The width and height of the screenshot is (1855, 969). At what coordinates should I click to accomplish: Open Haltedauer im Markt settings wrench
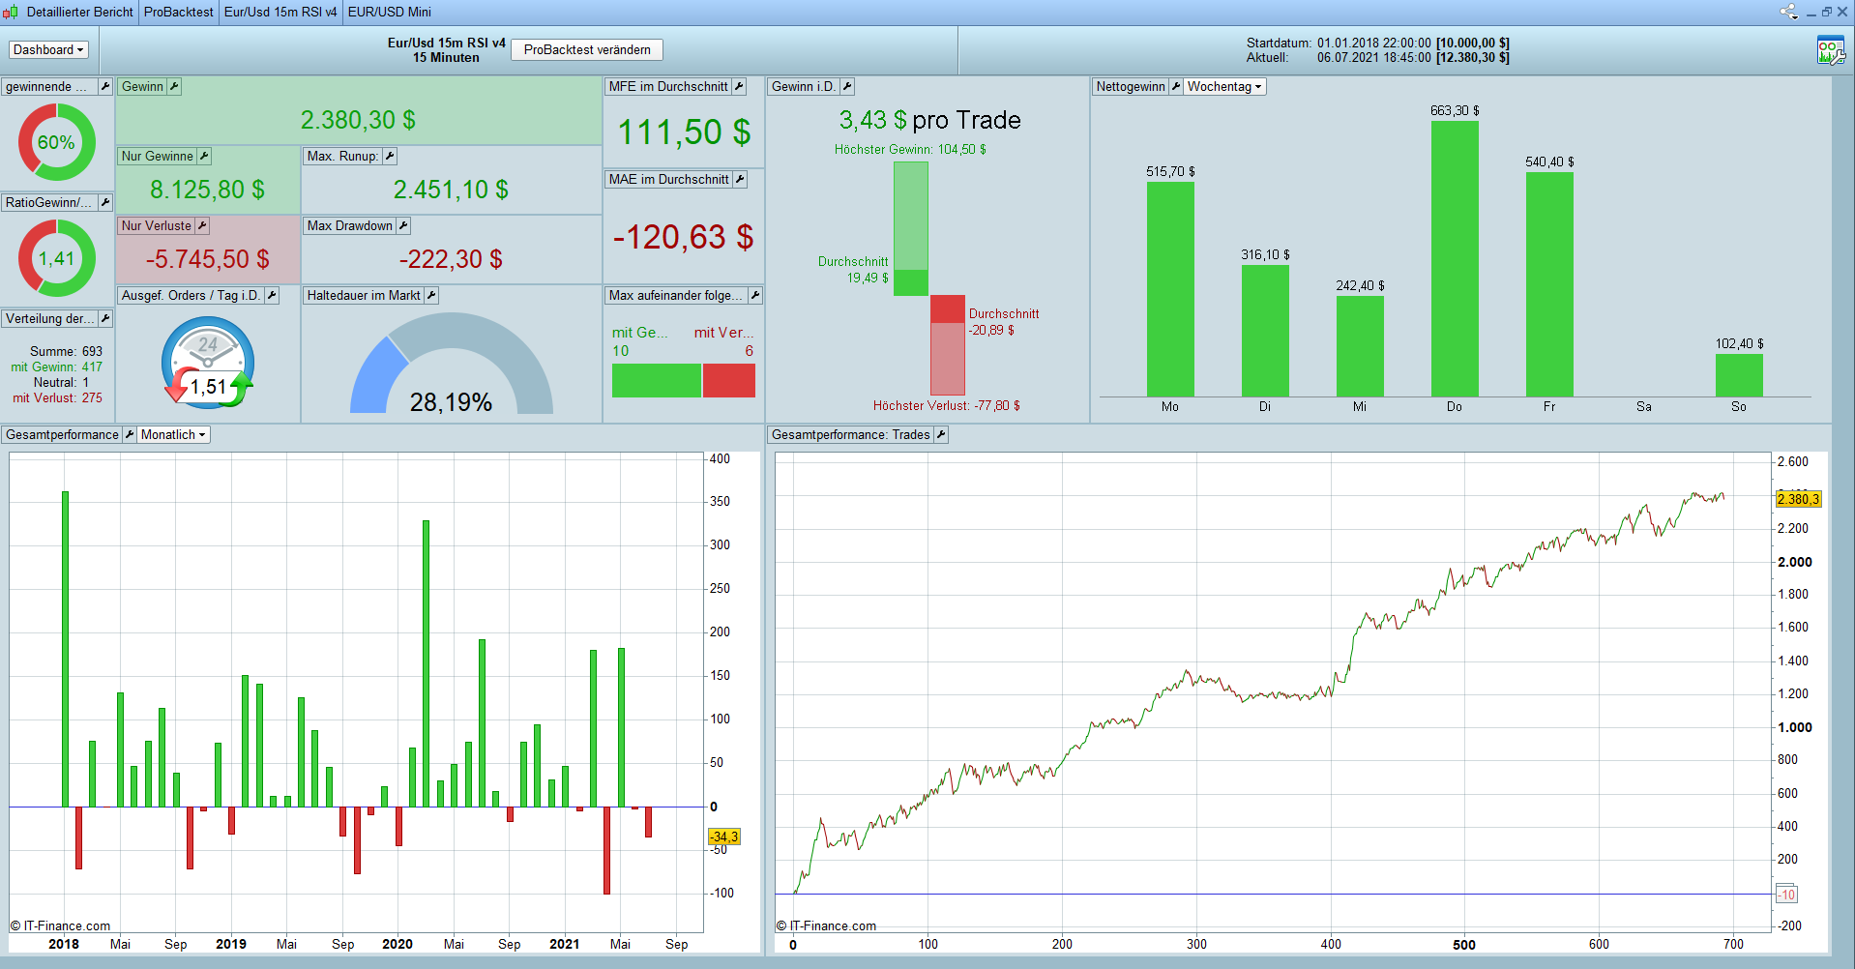click(431, 295)
